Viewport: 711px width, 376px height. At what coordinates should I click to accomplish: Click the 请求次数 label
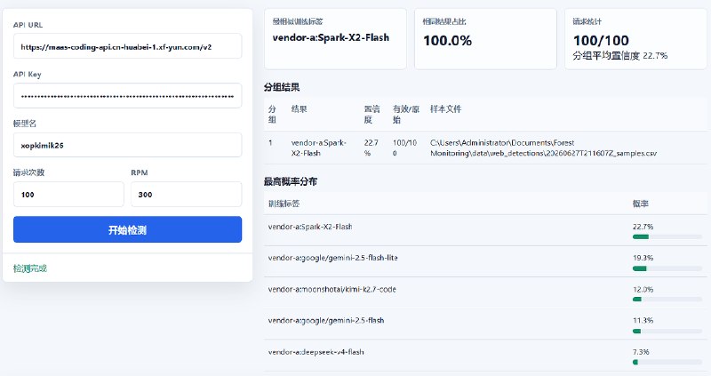pyautogui.click(x=28, y=172)
